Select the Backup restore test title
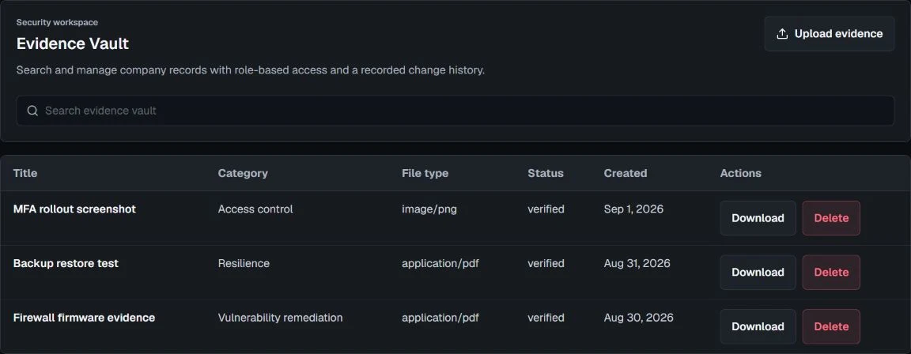911x354 pixels. coord(66,263)
